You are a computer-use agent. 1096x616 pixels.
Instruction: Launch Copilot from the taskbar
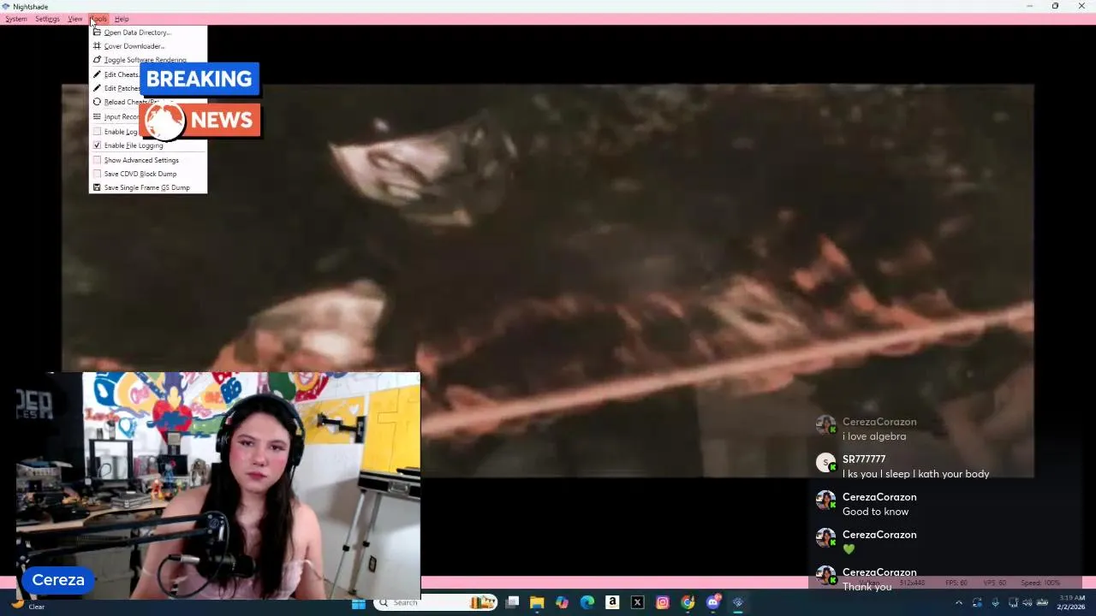click(x=562, y=602)
